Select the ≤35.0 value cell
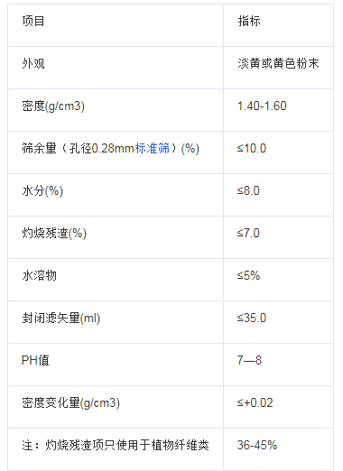The height and width of the screenshot is (471, 343). pyautogui.click(x=252, y=319)
